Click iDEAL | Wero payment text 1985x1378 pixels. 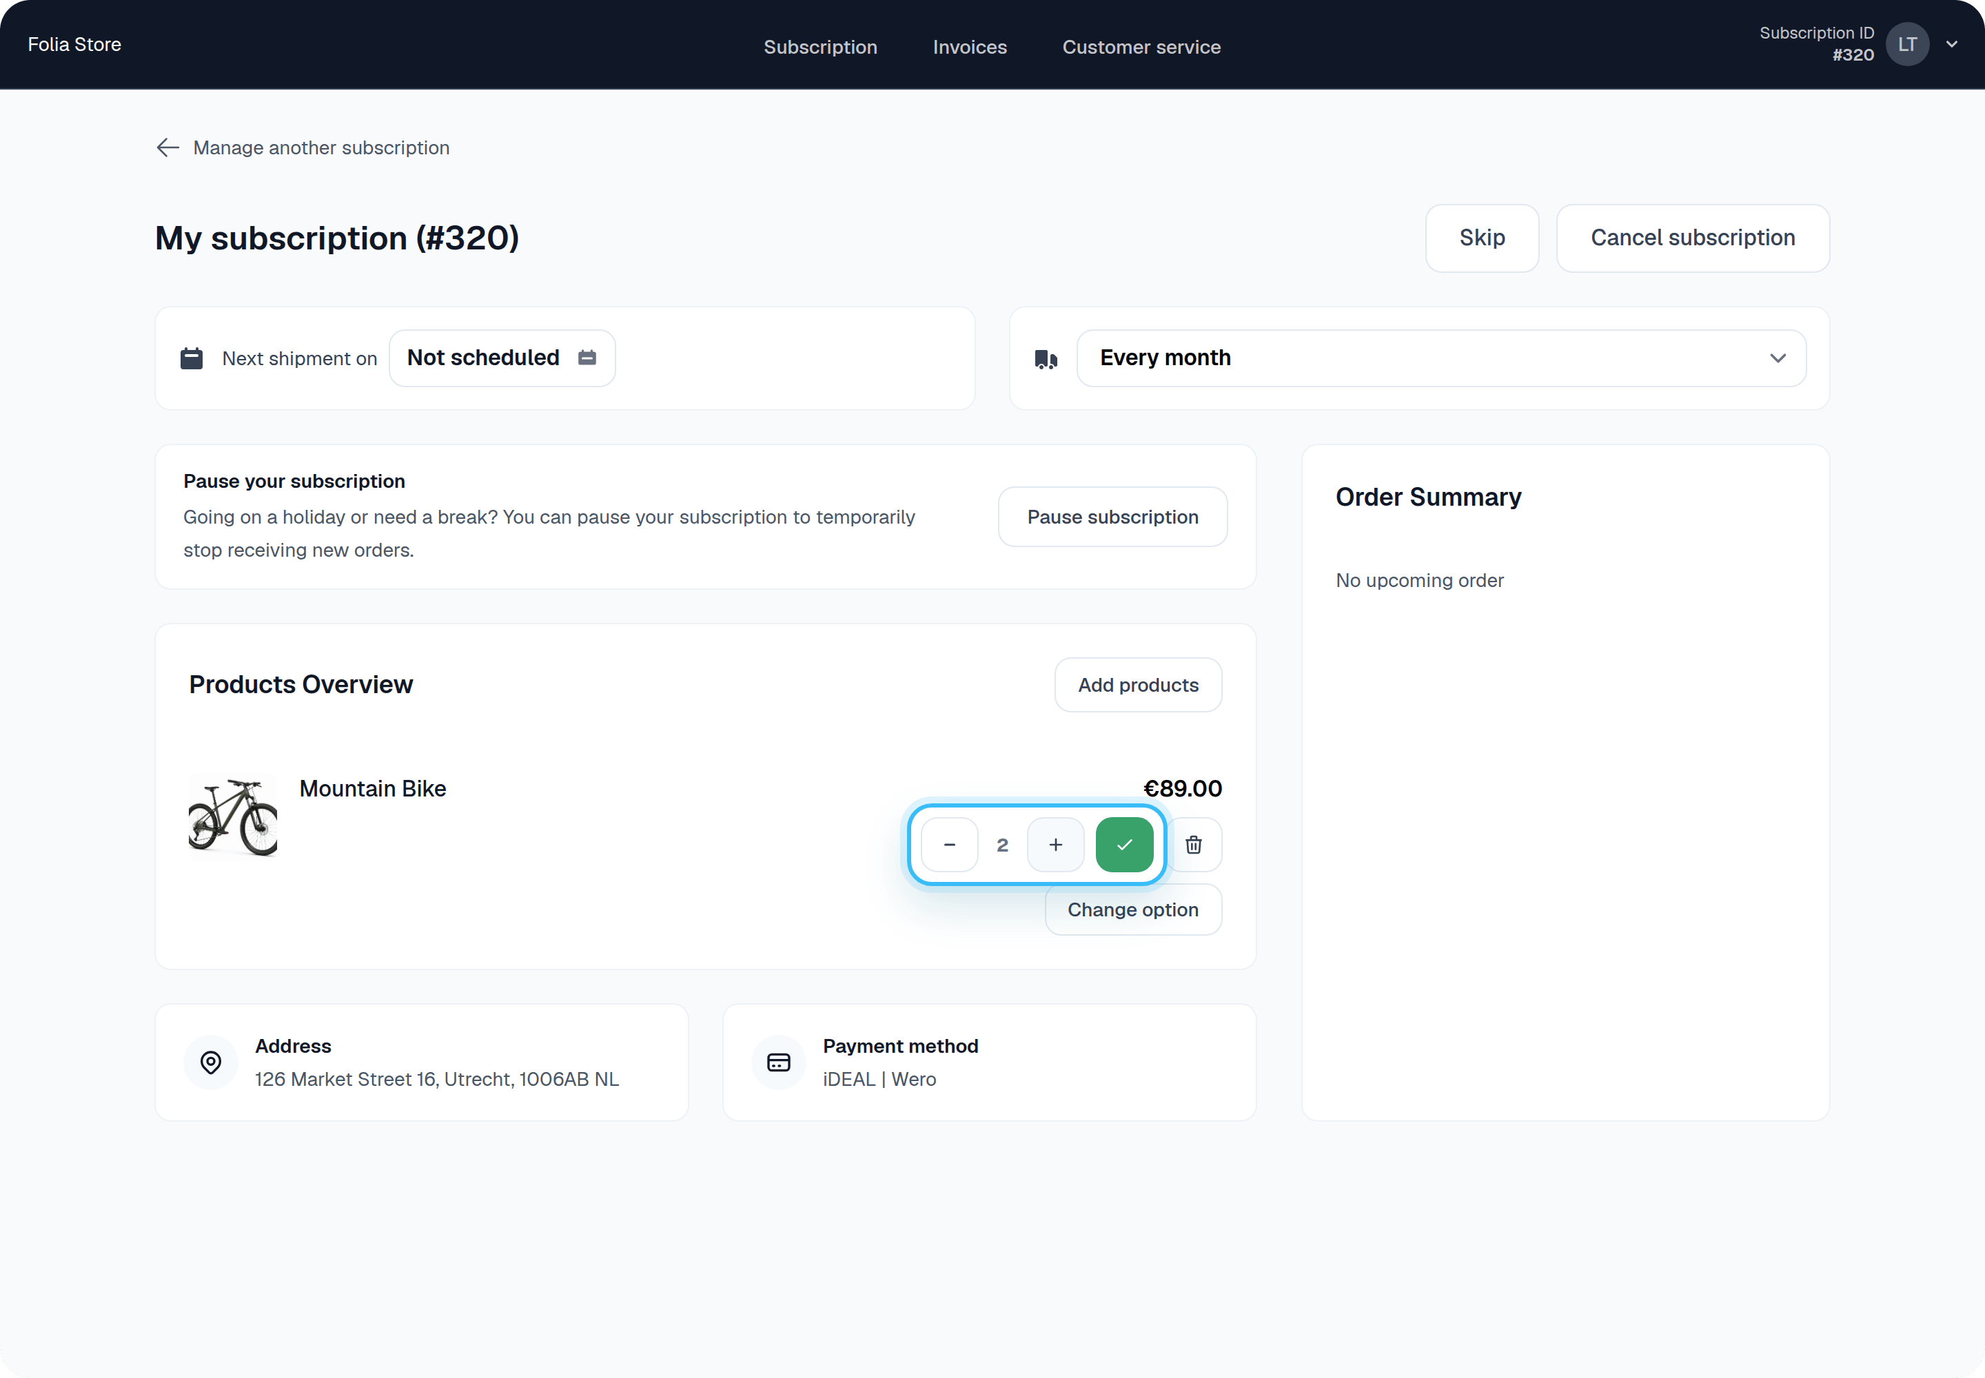(879, 1079)
